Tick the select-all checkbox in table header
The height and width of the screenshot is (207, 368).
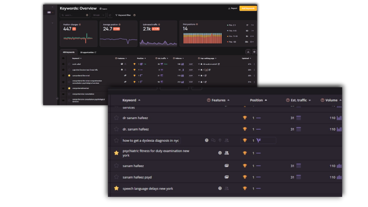pos(64,58)
